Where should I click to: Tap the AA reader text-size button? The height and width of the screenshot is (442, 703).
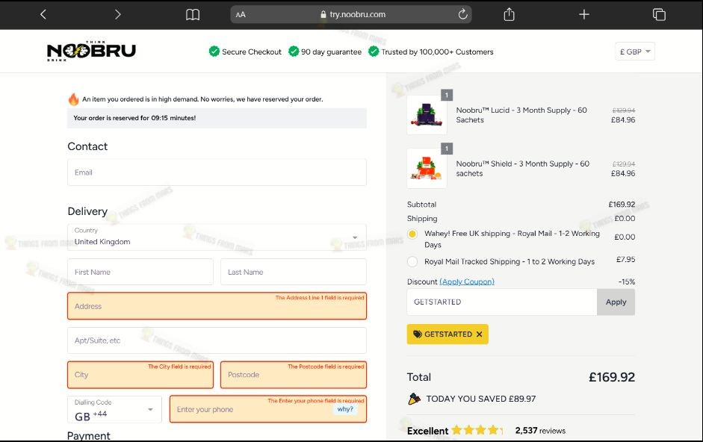pos(241,14)
